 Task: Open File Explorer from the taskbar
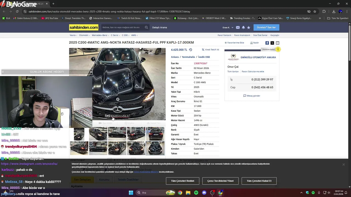click(x=188, y=193)
